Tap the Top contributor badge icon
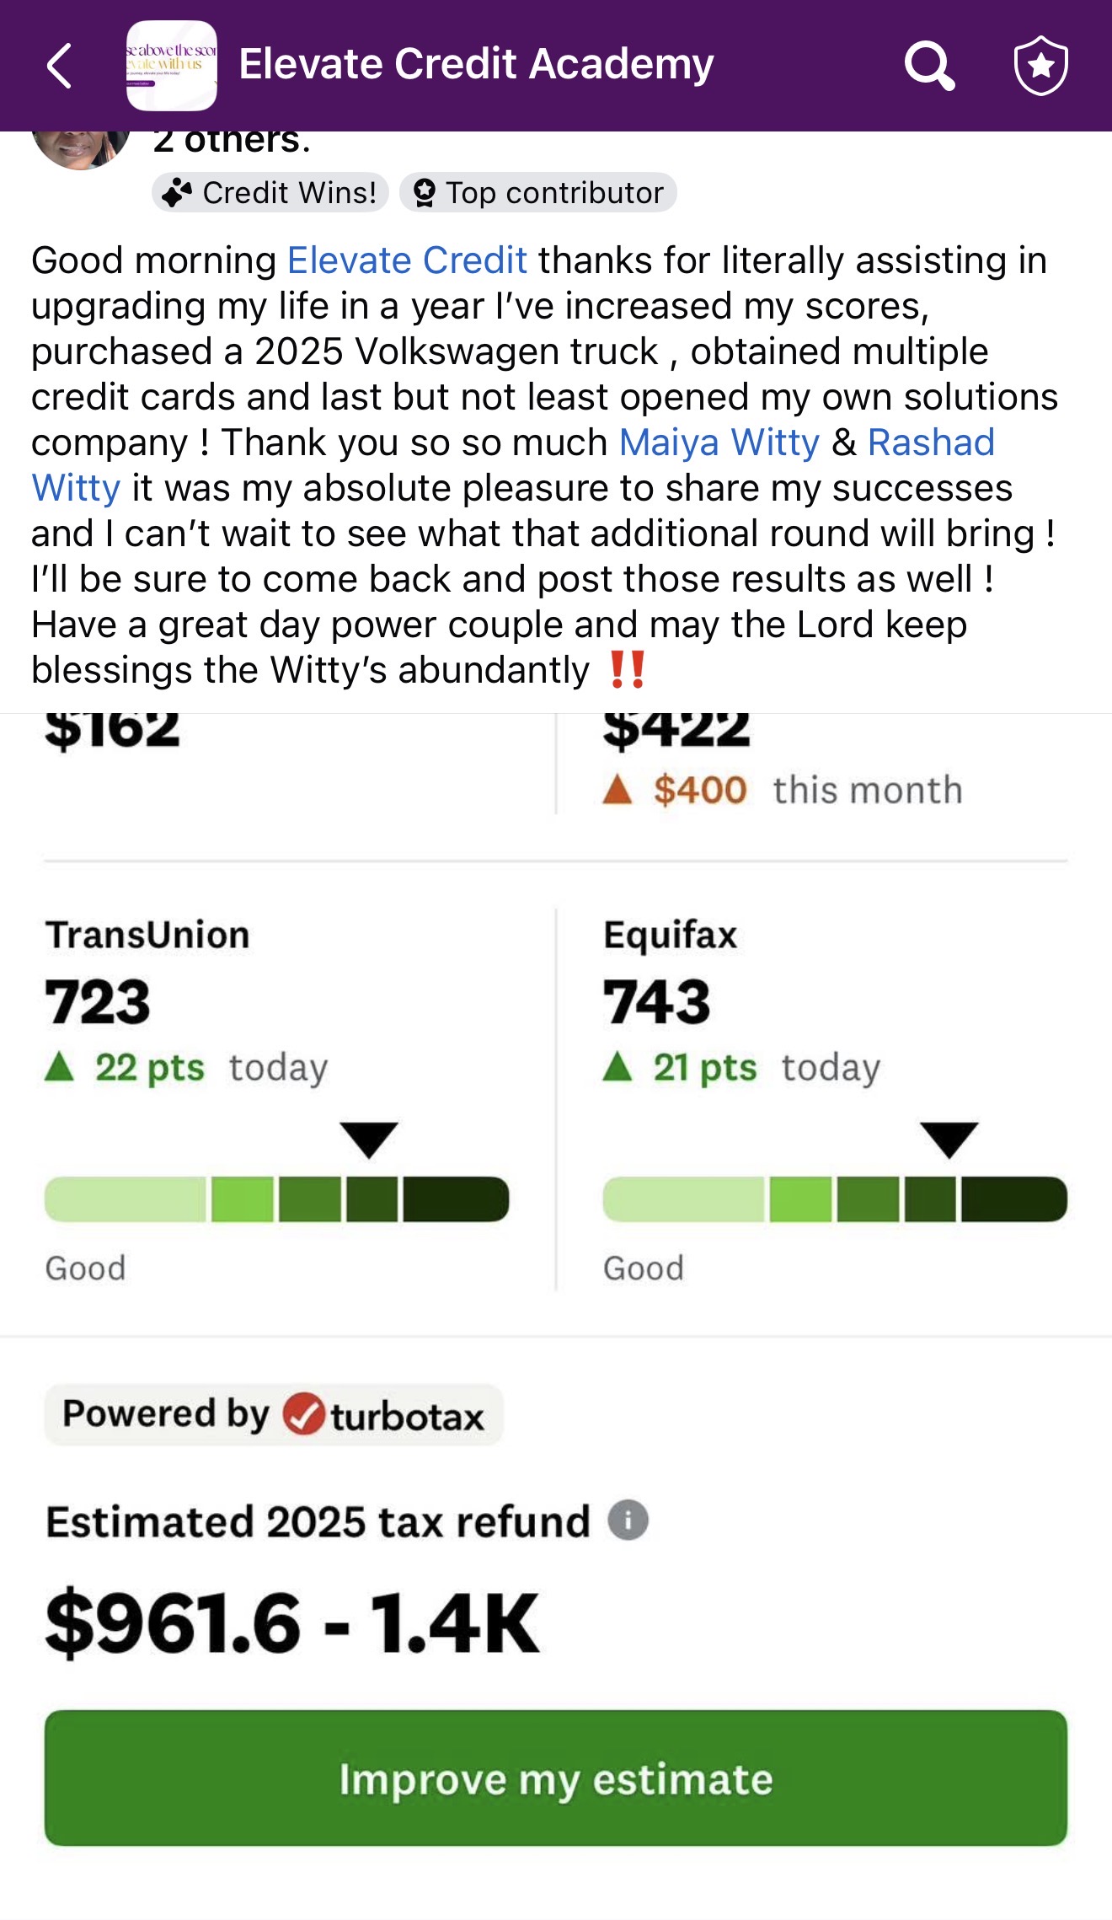The image size is (1112, 1920). click(425, 193)
